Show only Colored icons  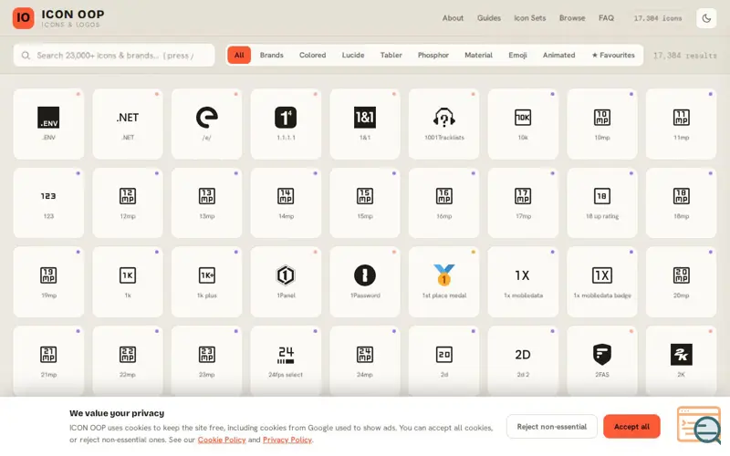click(x=312, y=55)
